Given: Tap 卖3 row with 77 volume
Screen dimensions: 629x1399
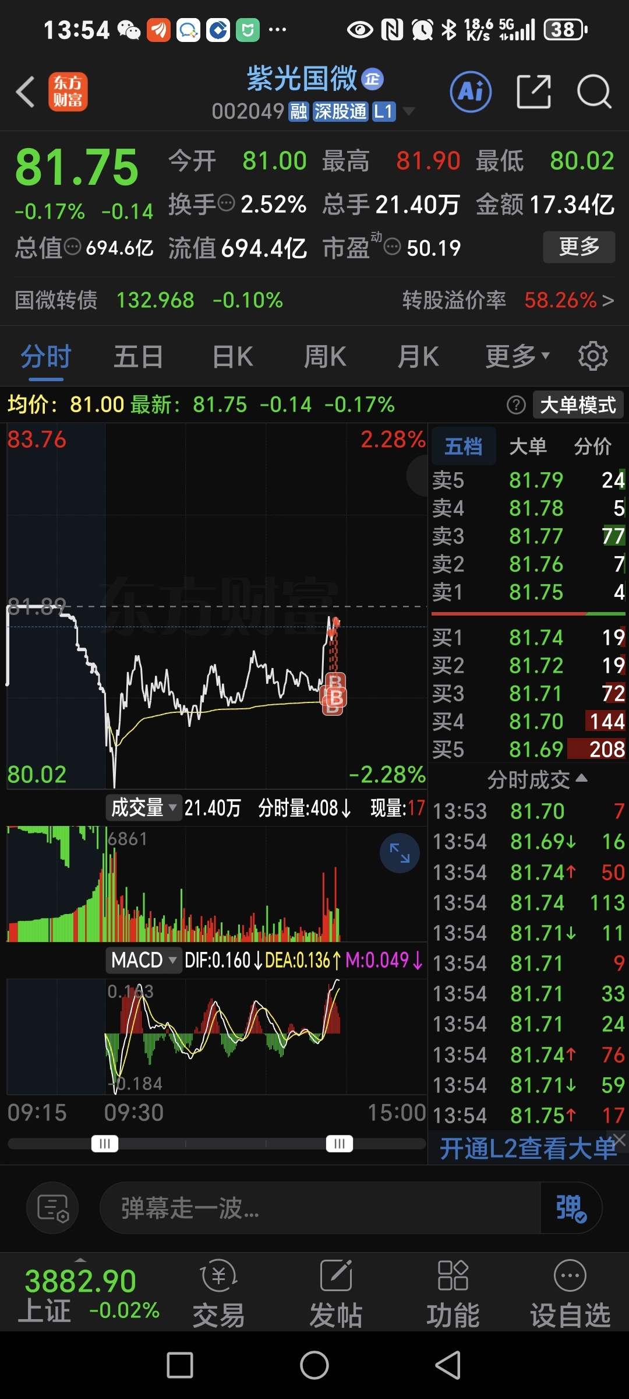Looking at the screenshot, I should tap(529, 536).
